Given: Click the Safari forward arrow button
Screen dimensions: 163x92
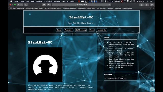Looking at the screenshot, I should pos(21,5).
